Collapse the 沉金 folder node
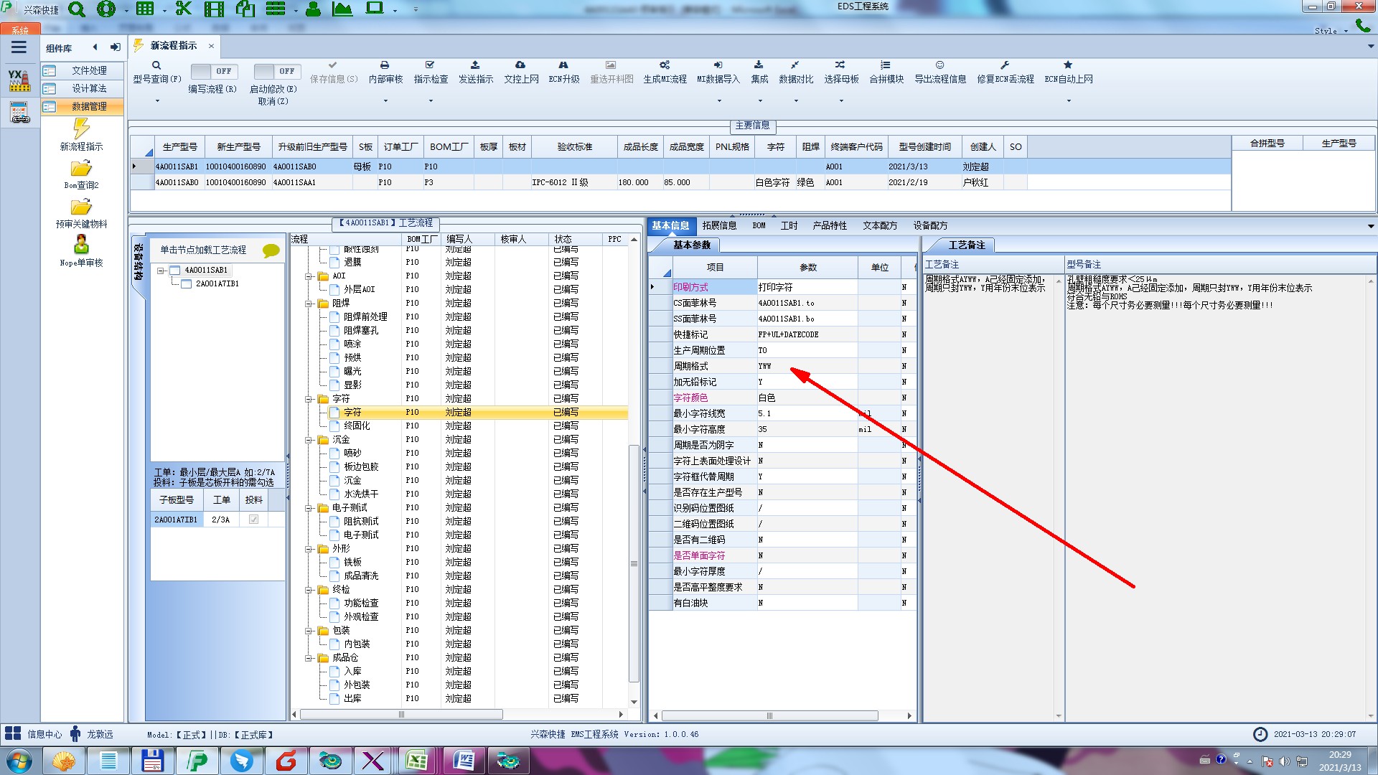Viewport: 1378px width, 775px height. click(309, 440)
